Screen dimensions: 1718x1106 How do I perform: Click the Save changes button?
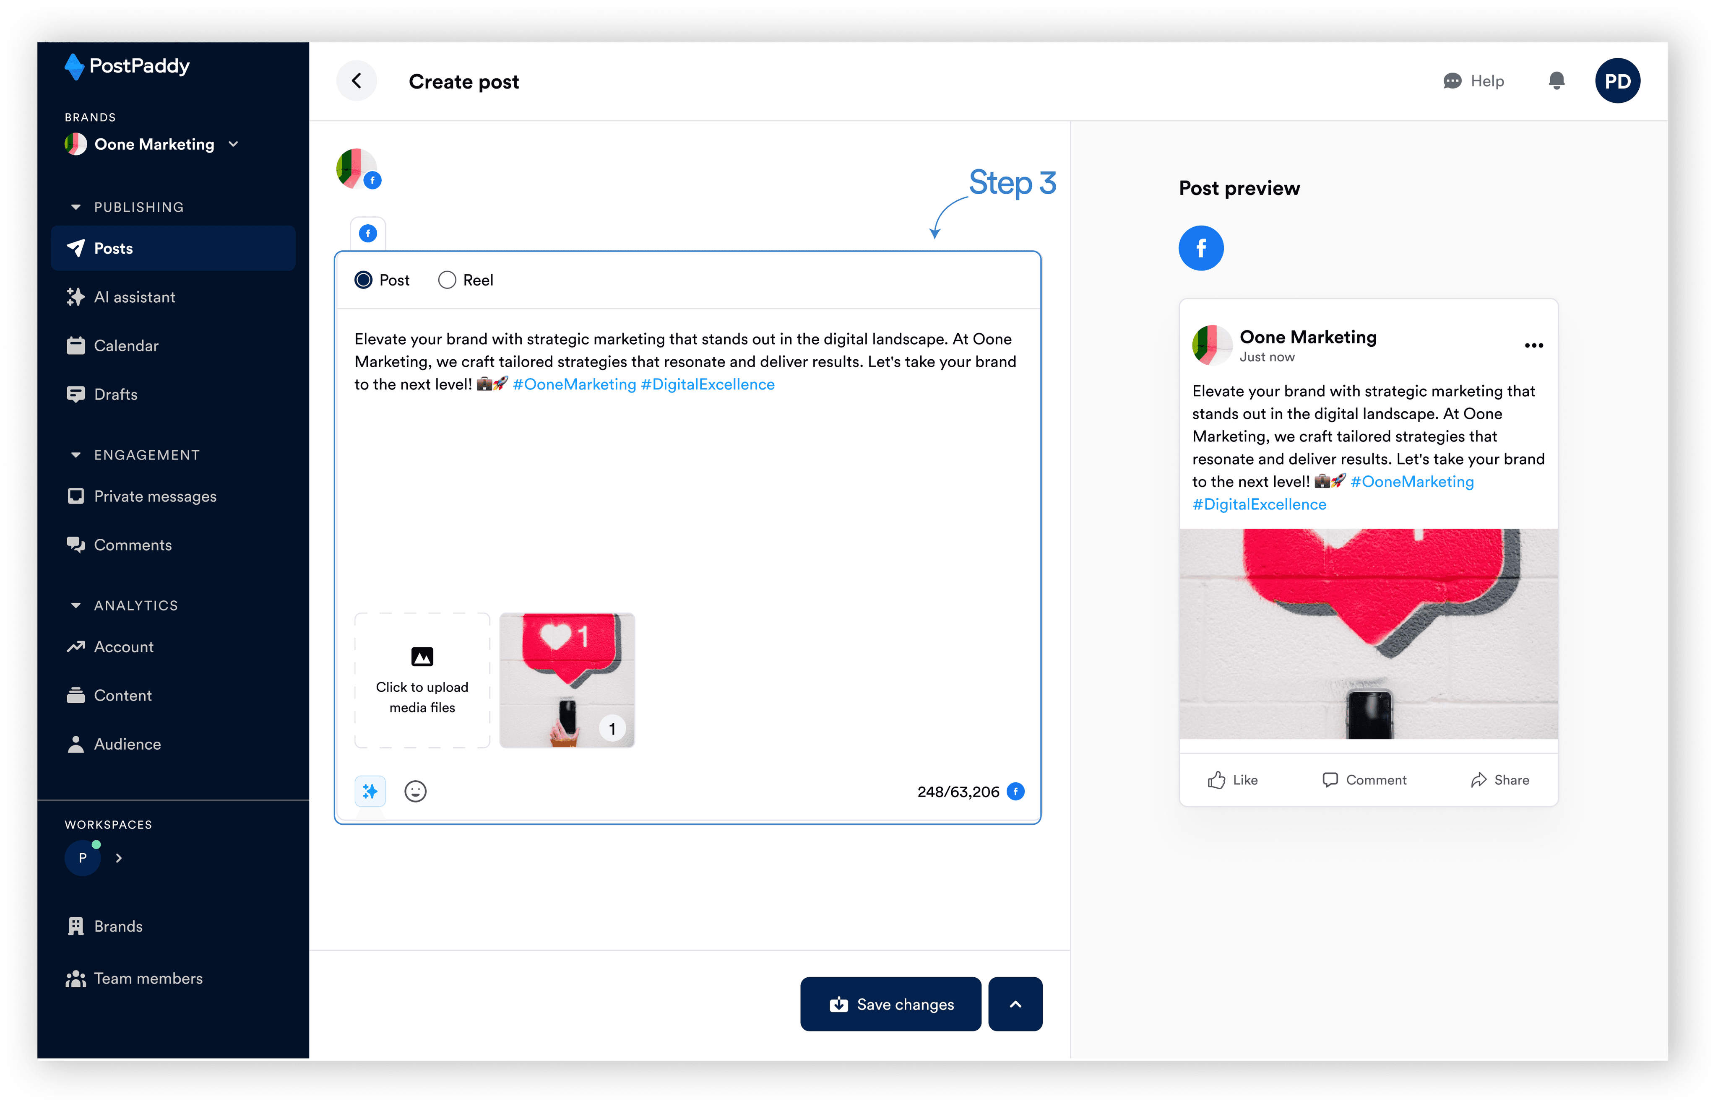click(x=890, y=1004)
